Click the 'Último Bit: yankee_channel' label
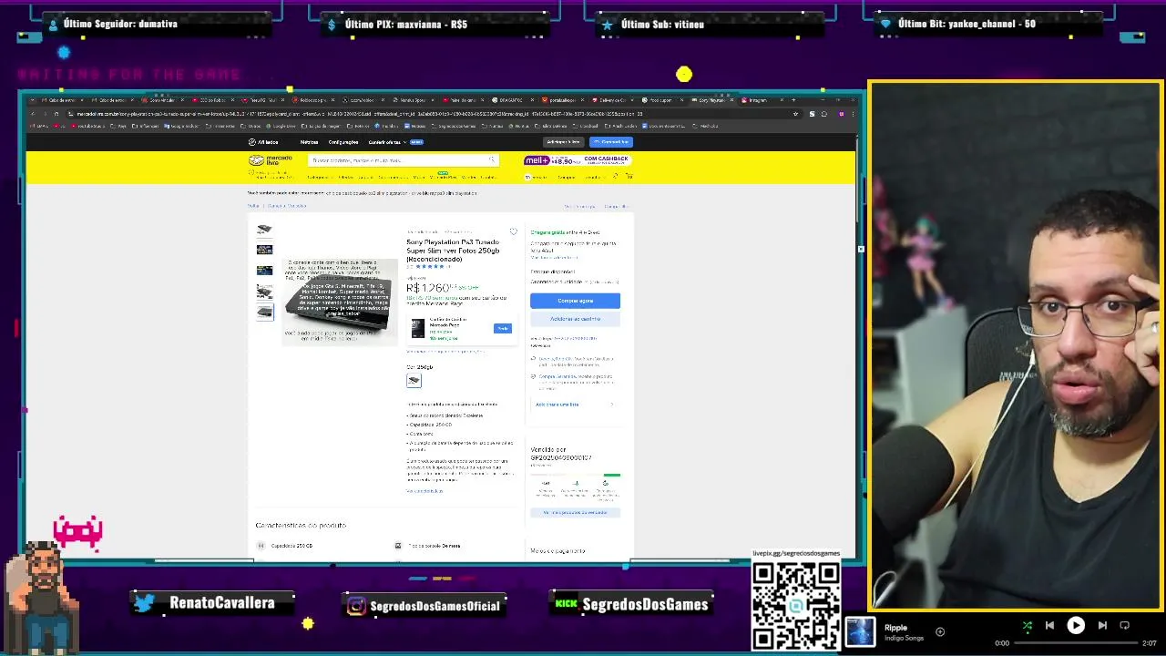Viewport: 1166px width, 656px height. [967, 24]
